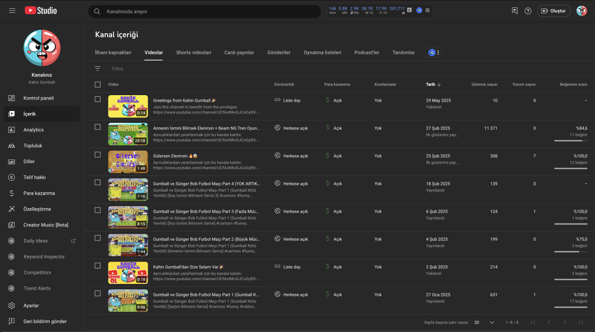Switch to Gönderiler tab
The height and width of the screenshot is (332, 595).
click(x=279, y=53)
